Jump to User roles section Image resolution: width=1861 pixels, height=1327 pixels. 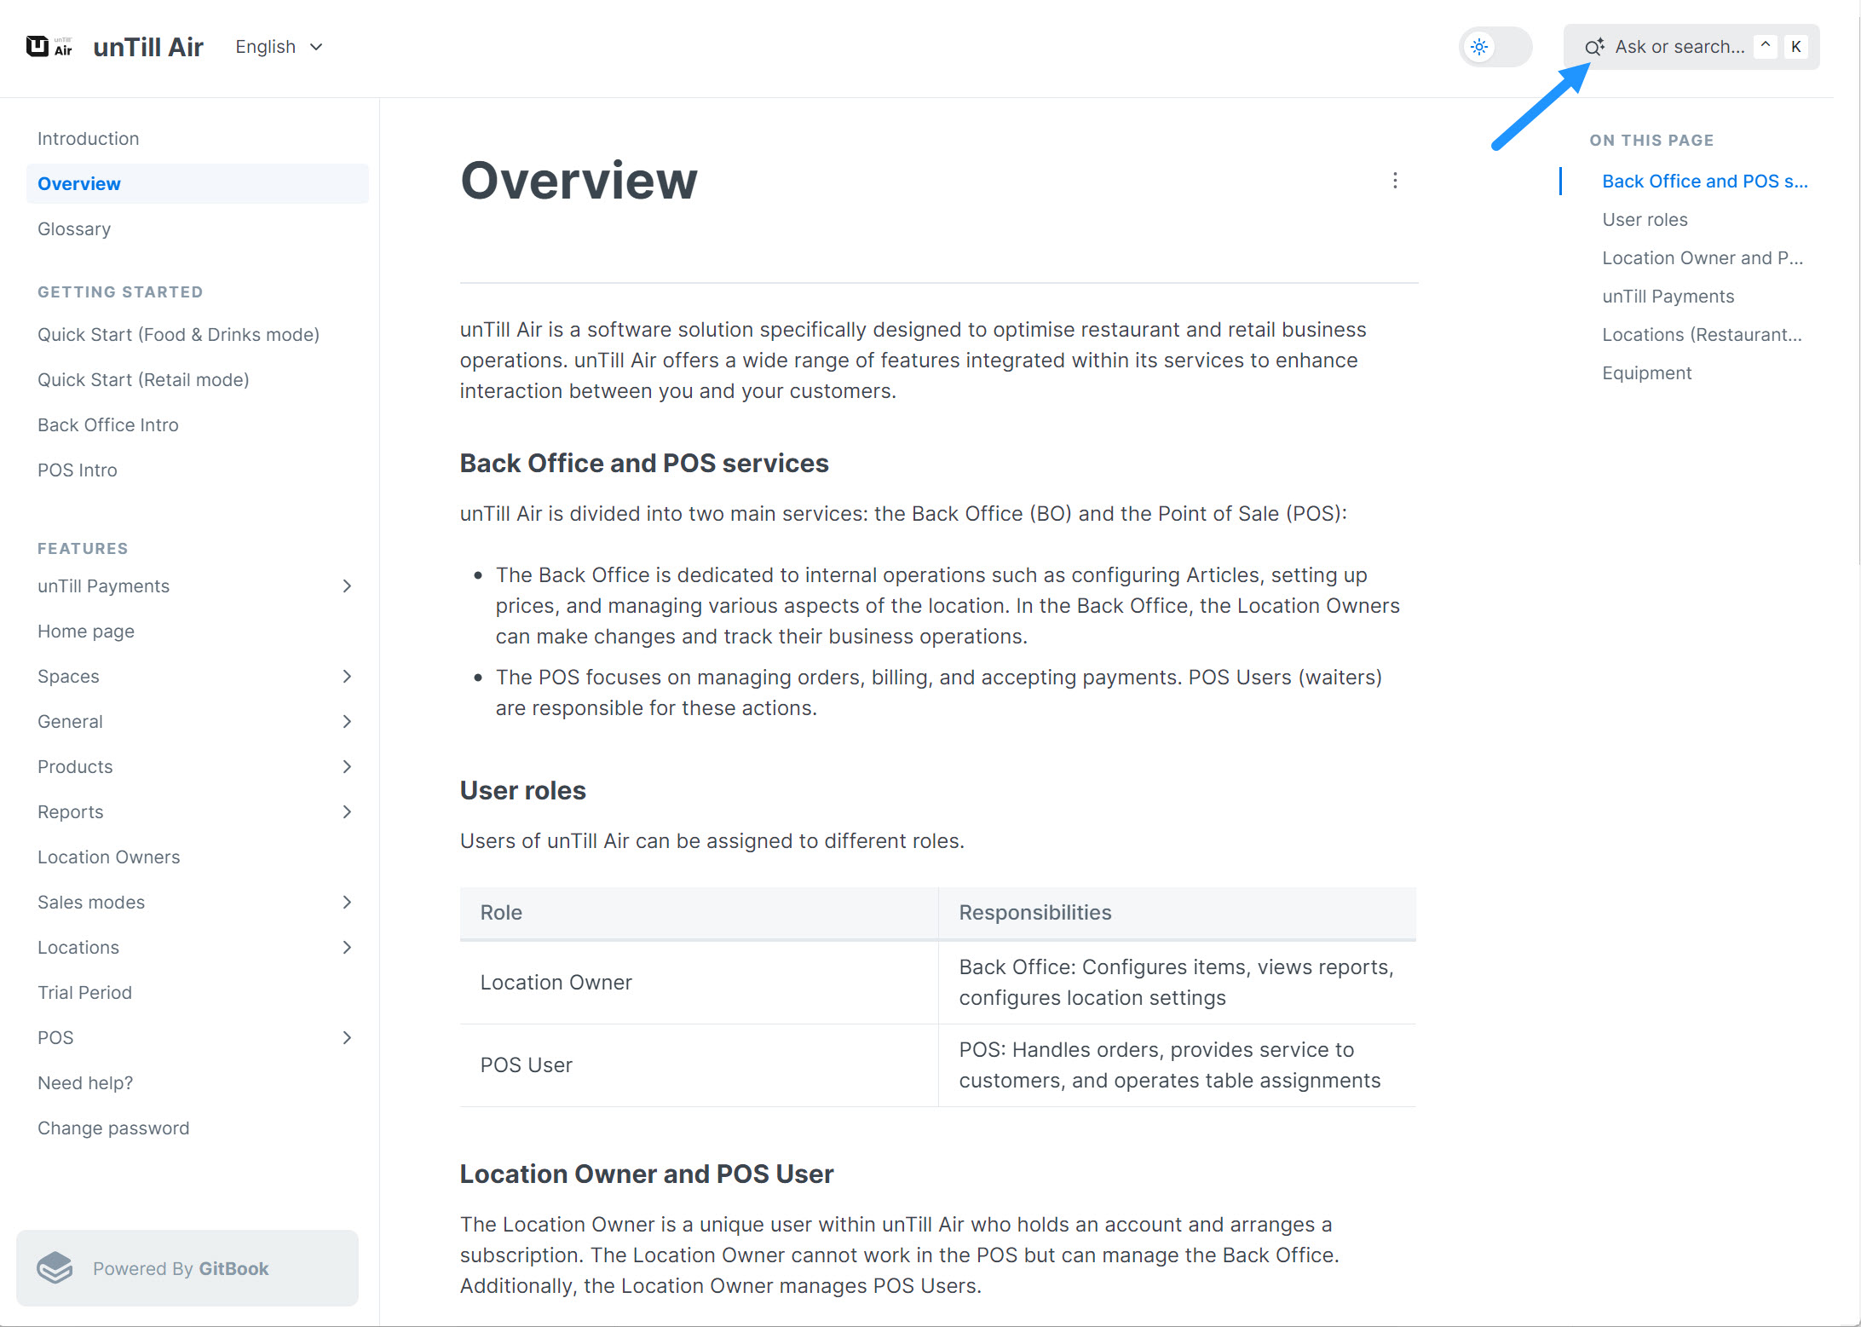(1645, 220)
